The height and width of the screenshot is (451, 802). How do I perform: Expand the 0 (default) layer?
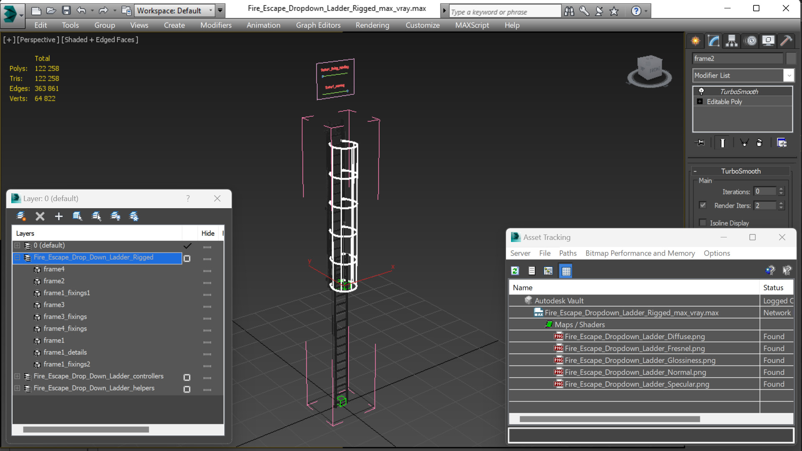[x=17, y=245]
